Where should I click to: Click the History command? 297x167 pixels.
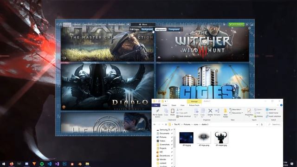[258, 116]
